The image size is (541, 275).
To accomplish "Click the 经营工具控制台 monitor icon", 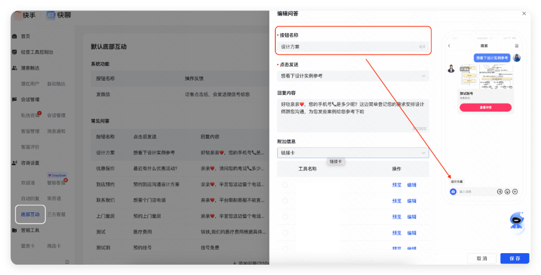I will 14,52.
